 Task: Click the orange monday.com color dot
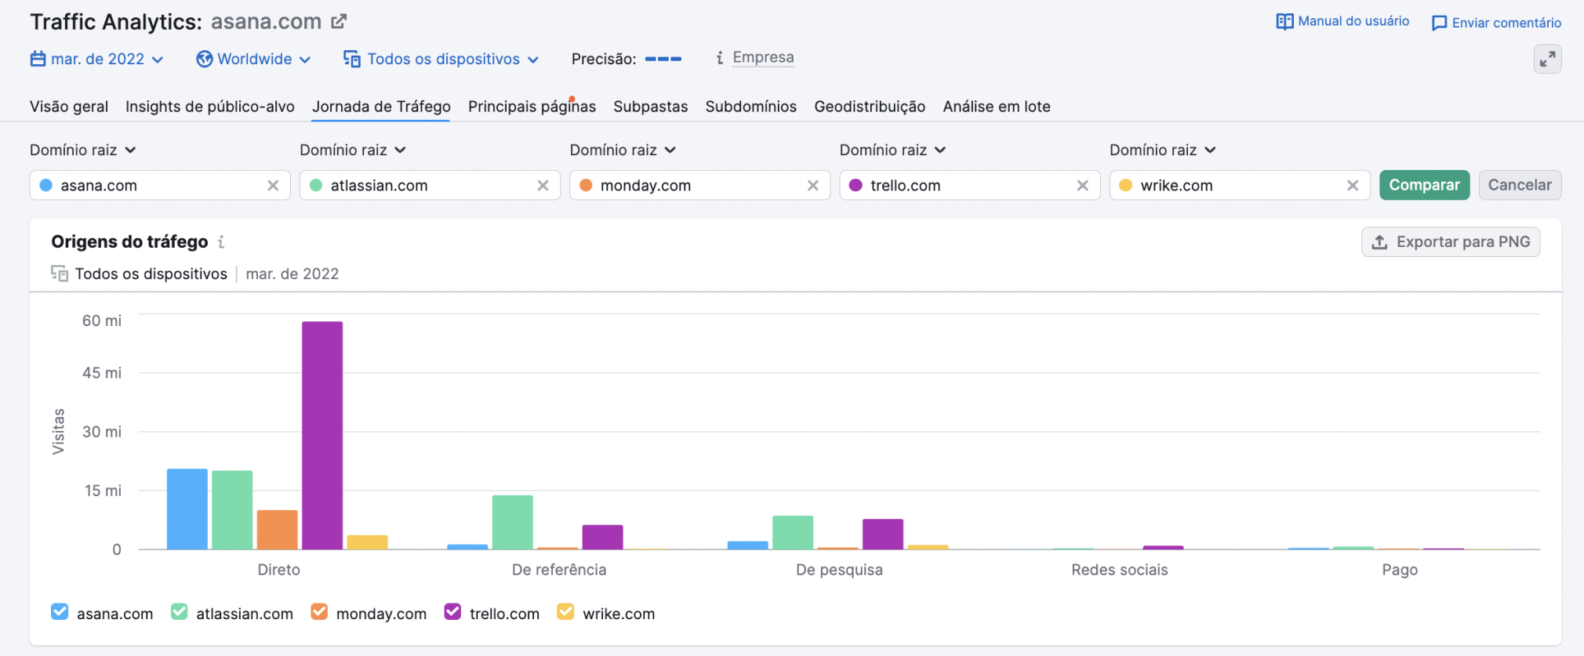pyautogui.click(x=586, y=186)
